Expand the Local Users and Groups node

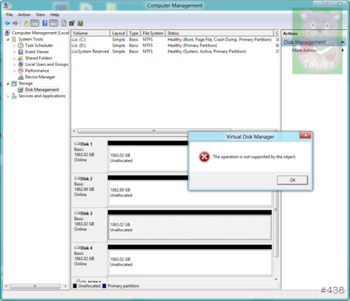(15, 65)
